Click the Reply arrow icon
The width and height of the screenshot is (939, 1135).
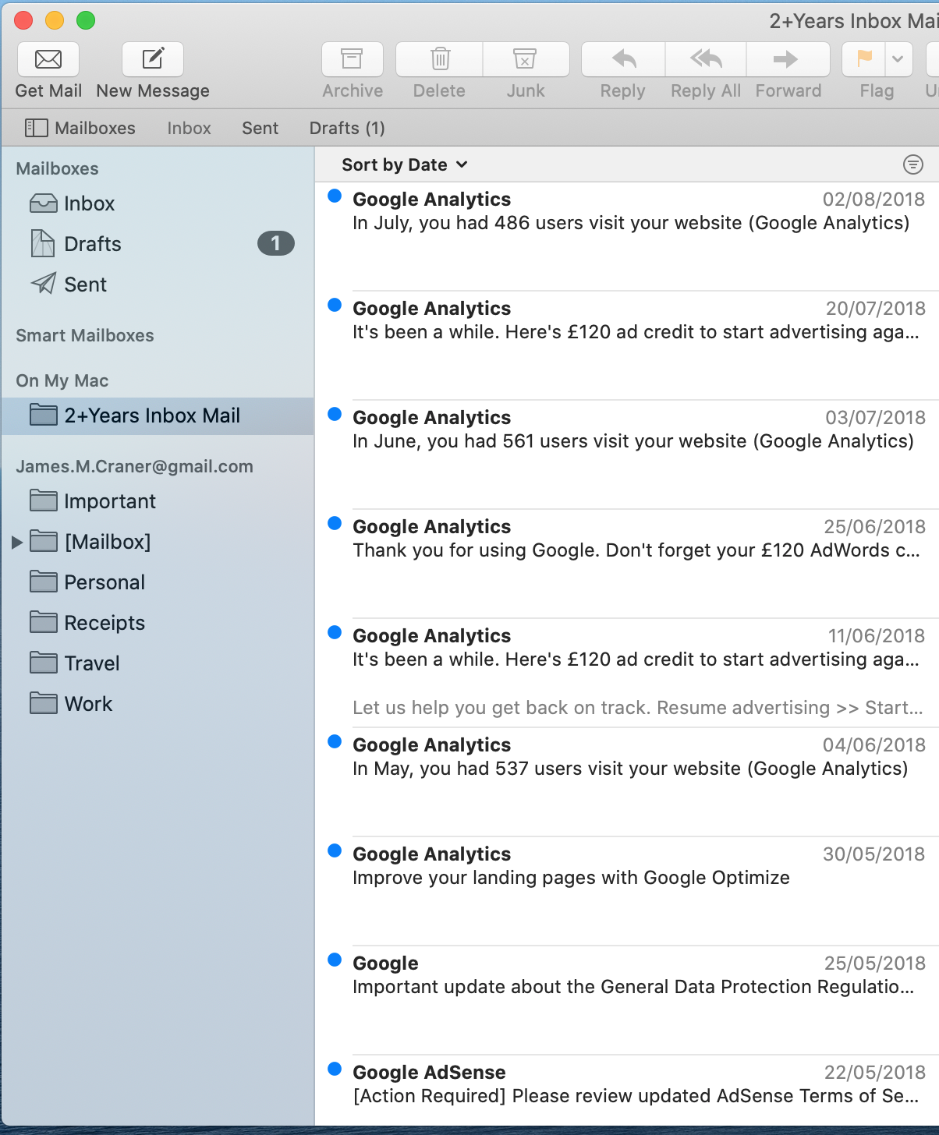click(623, 59)
